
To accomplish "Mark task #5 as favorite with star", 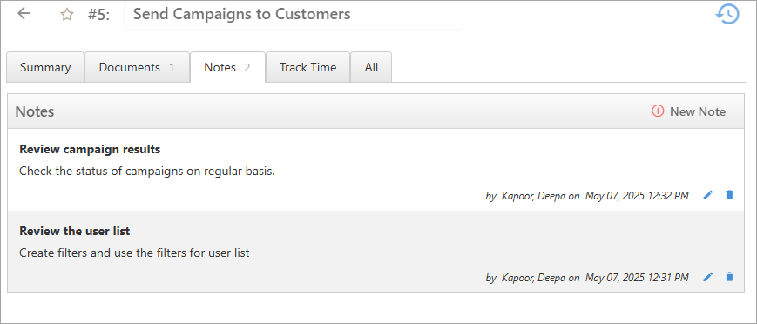I will point(66,15).
